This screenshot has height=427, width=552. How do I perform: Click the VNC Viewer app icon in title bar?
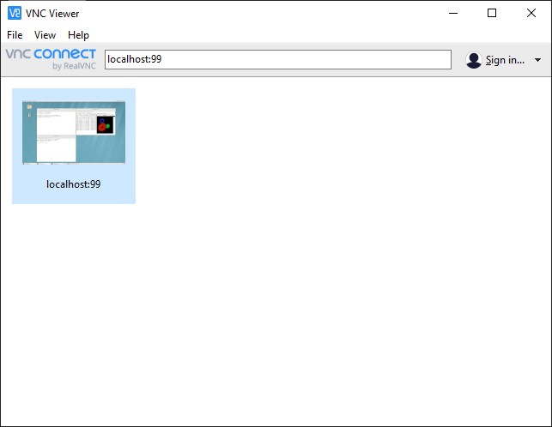[x=14, y=13]
